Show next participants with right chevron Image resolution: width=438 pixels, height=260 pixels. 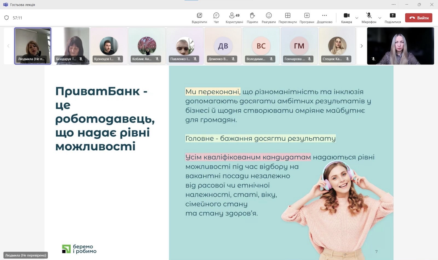(361, 46)
